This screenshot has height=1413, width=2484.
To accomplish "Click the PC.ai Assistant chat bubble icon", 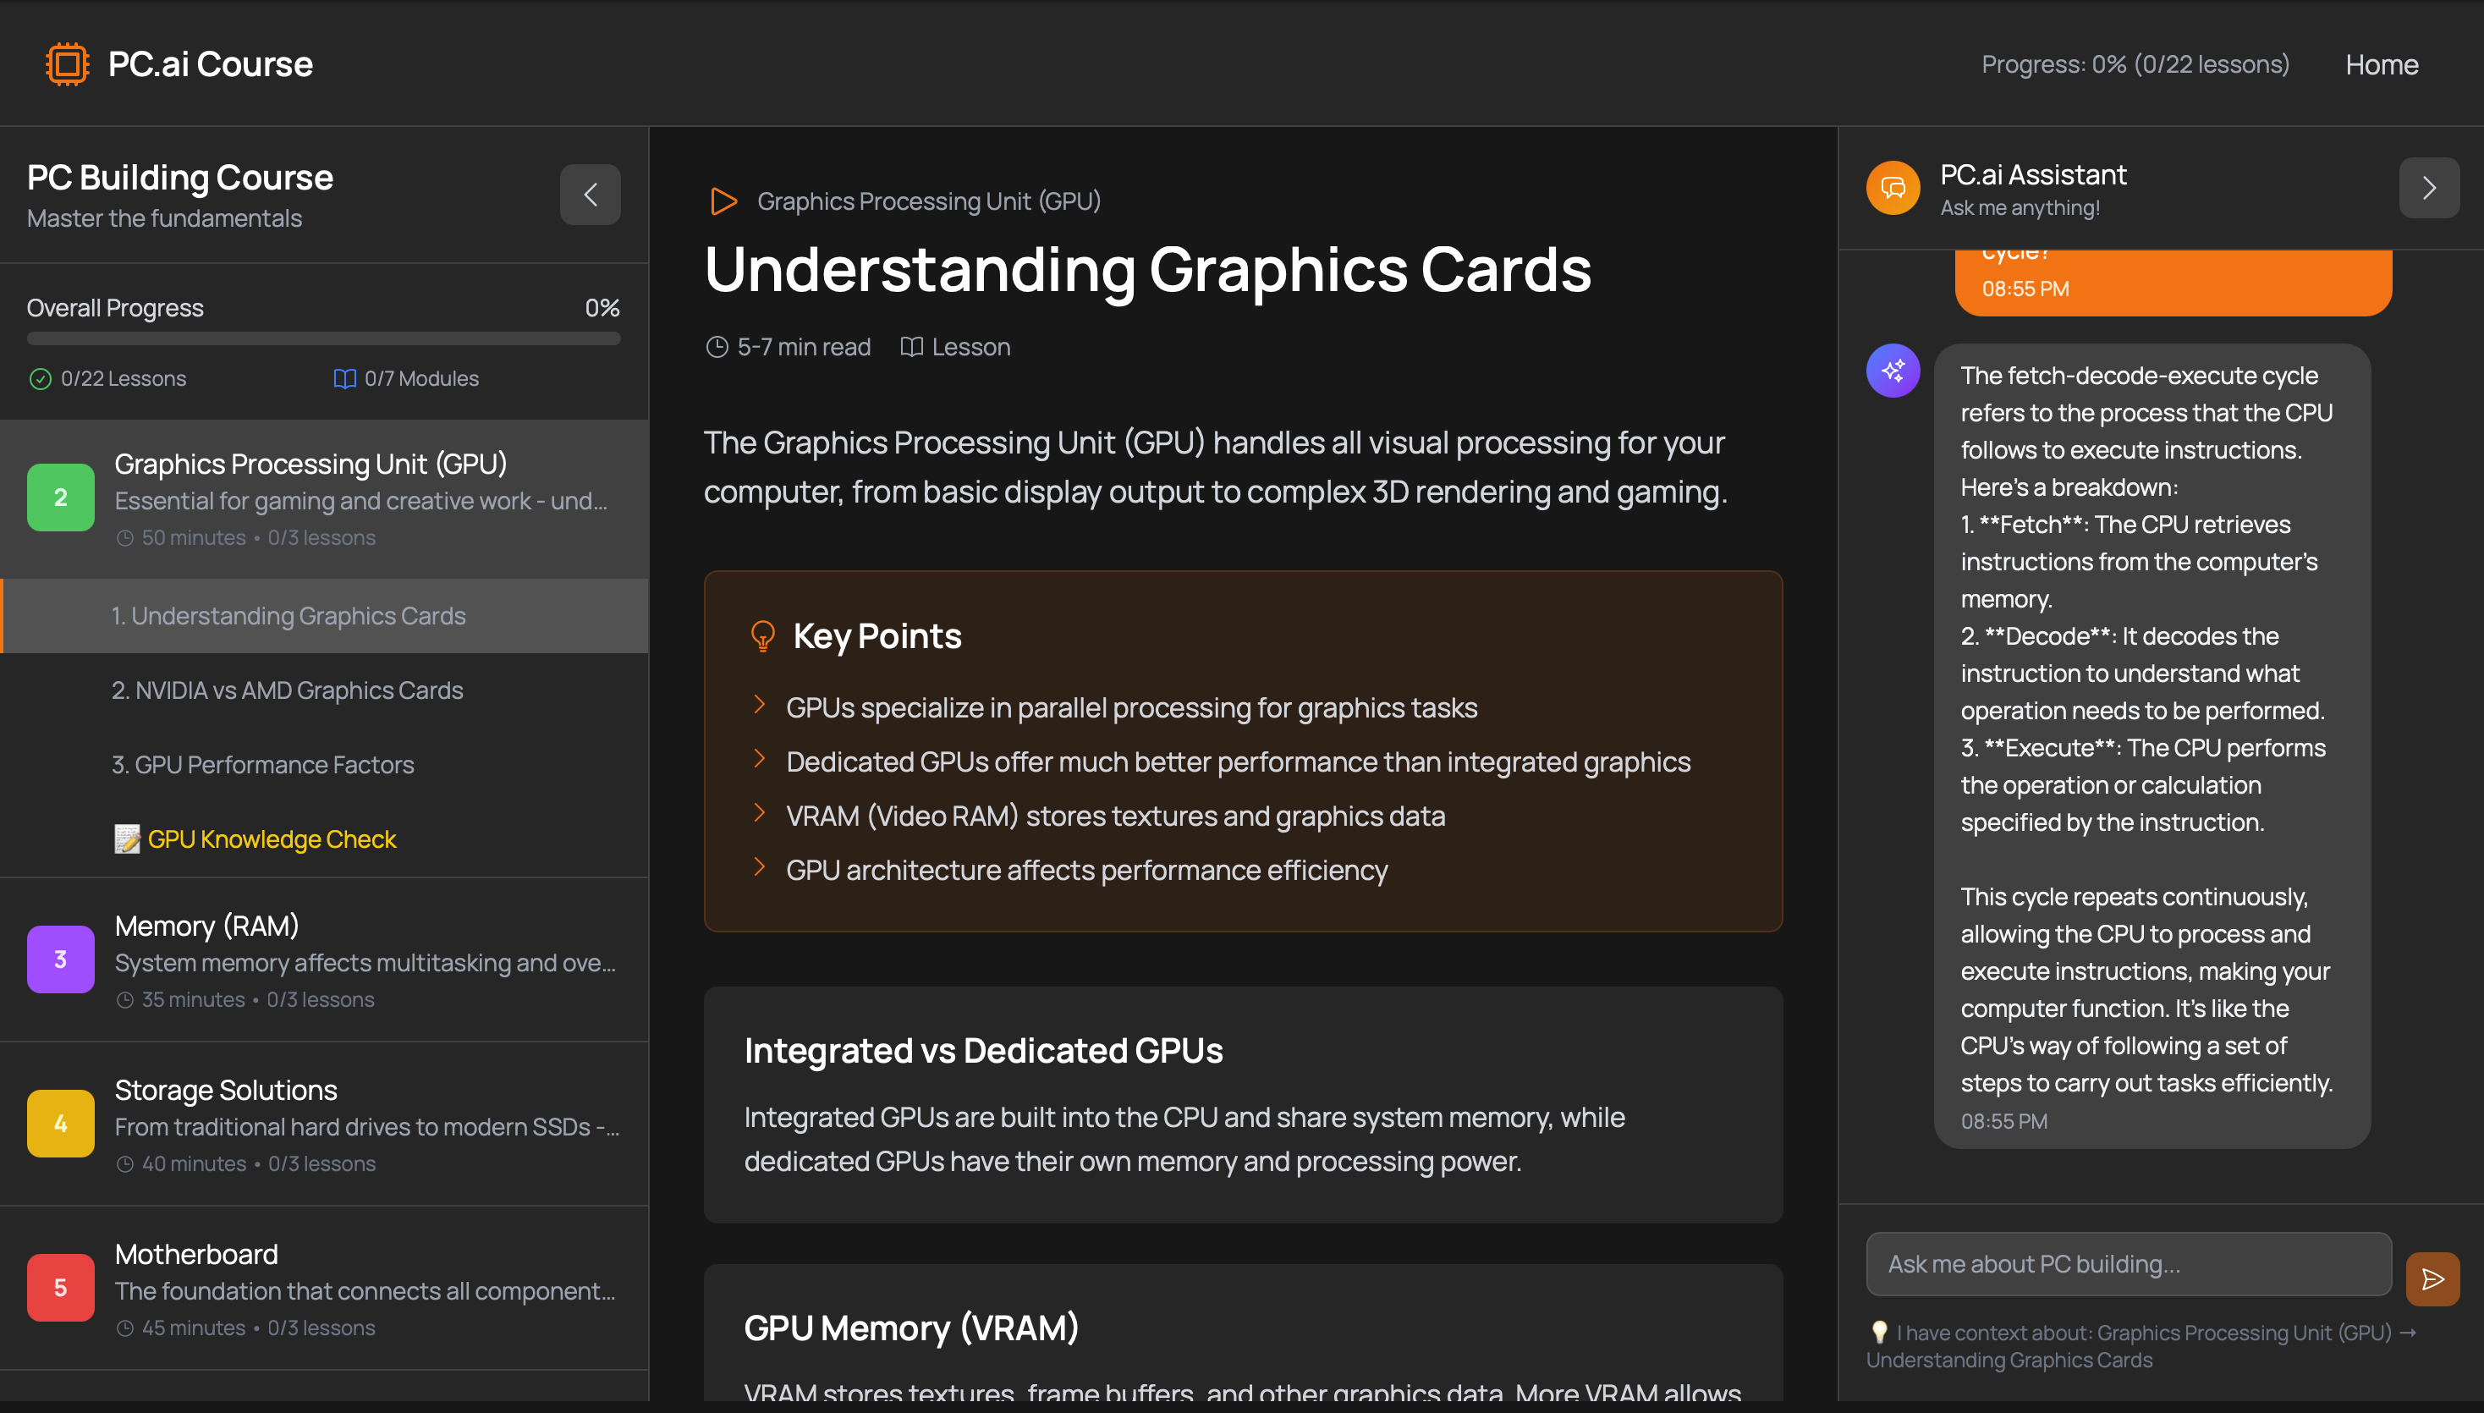I will tap(1892, 189).
